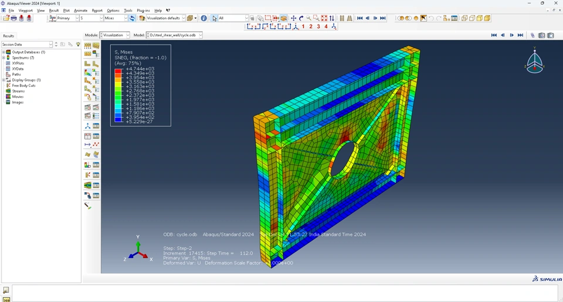Open the Field Output dialog icon
563x302 pixels.
point(52,18)
